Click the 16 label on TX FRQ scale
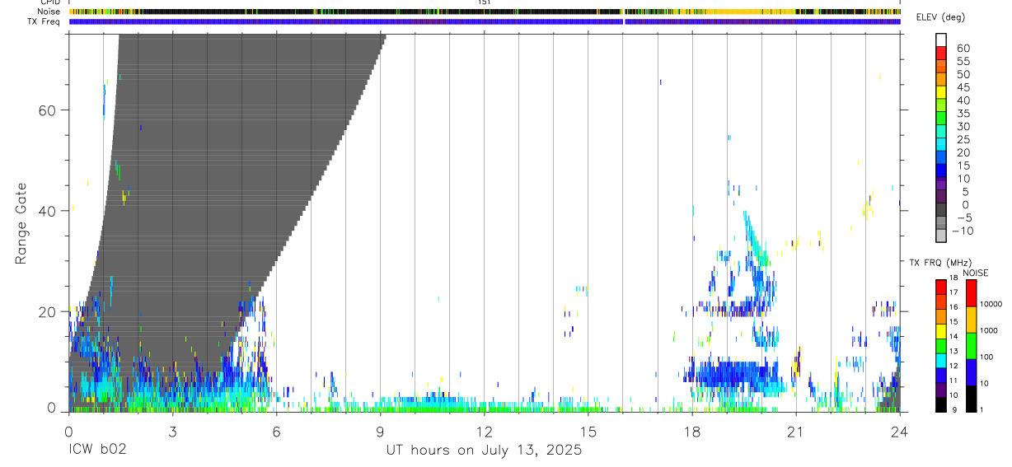This screenshot has width=1012, height=467. 953,307
